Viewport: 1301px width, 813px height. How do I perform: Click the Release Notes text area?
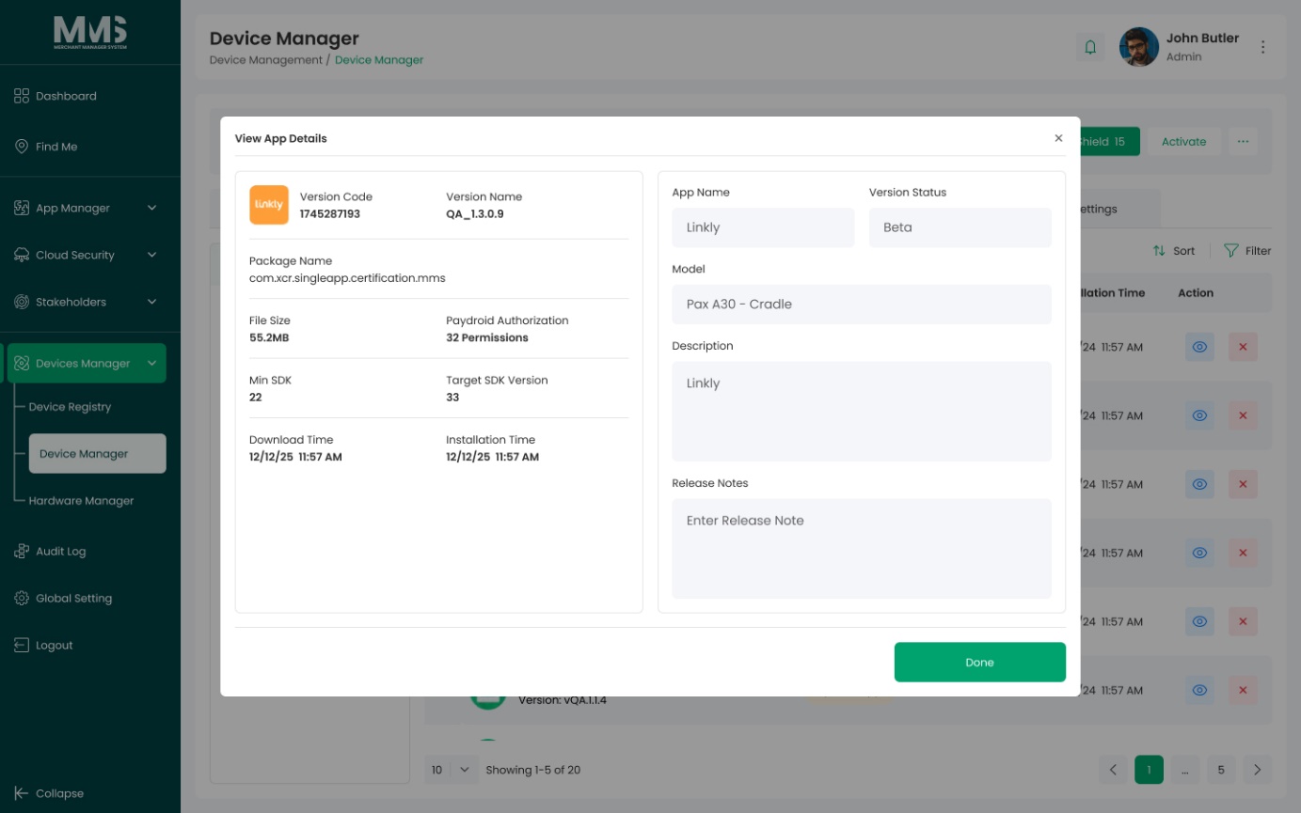(862, 549)
